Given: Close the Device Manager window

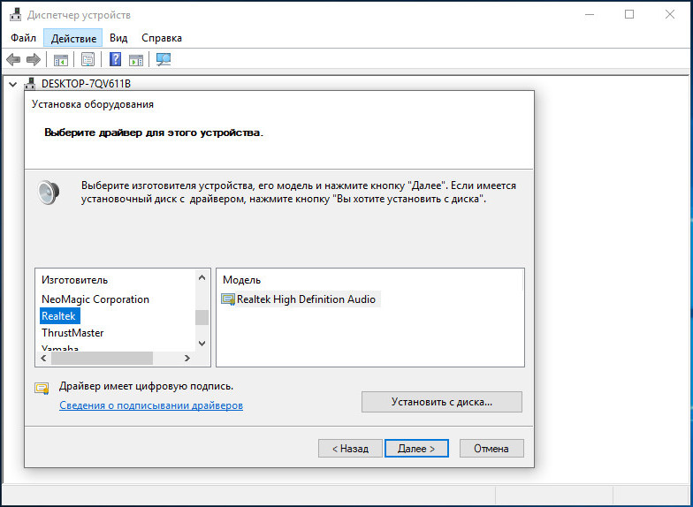Looking at the screenshot, I should 670,14.
